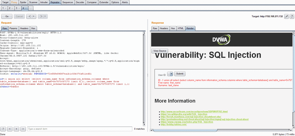
Task: Click the DVWA logo in response
Action: coord(221,40)
